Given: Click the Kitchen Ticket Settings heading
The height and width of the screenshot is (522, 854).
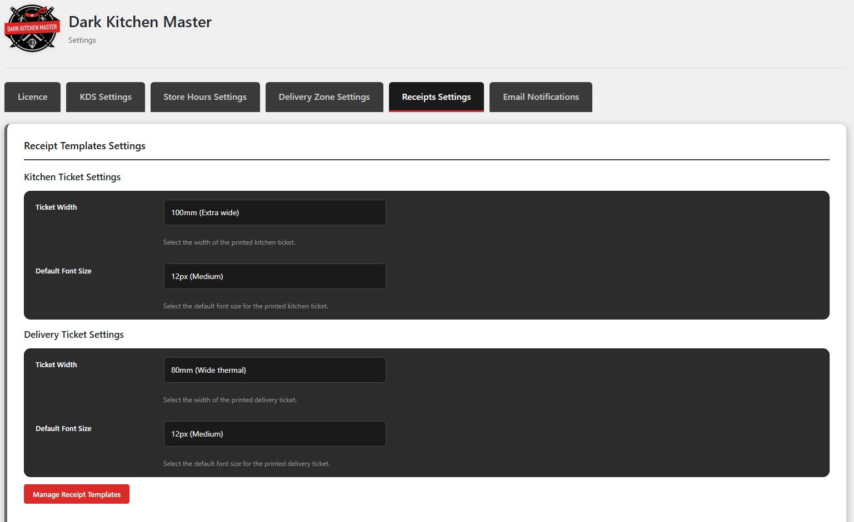Looking at the screenshot, I should point(72,177).
